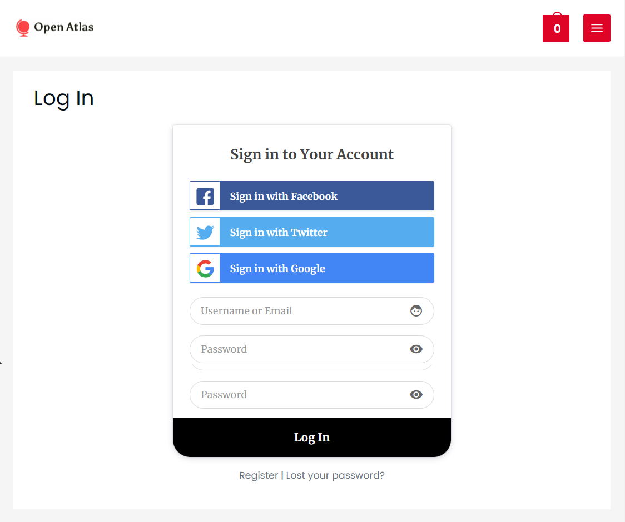
Task: Click the Twitter bird icon
Action: (x=205, y=232)
